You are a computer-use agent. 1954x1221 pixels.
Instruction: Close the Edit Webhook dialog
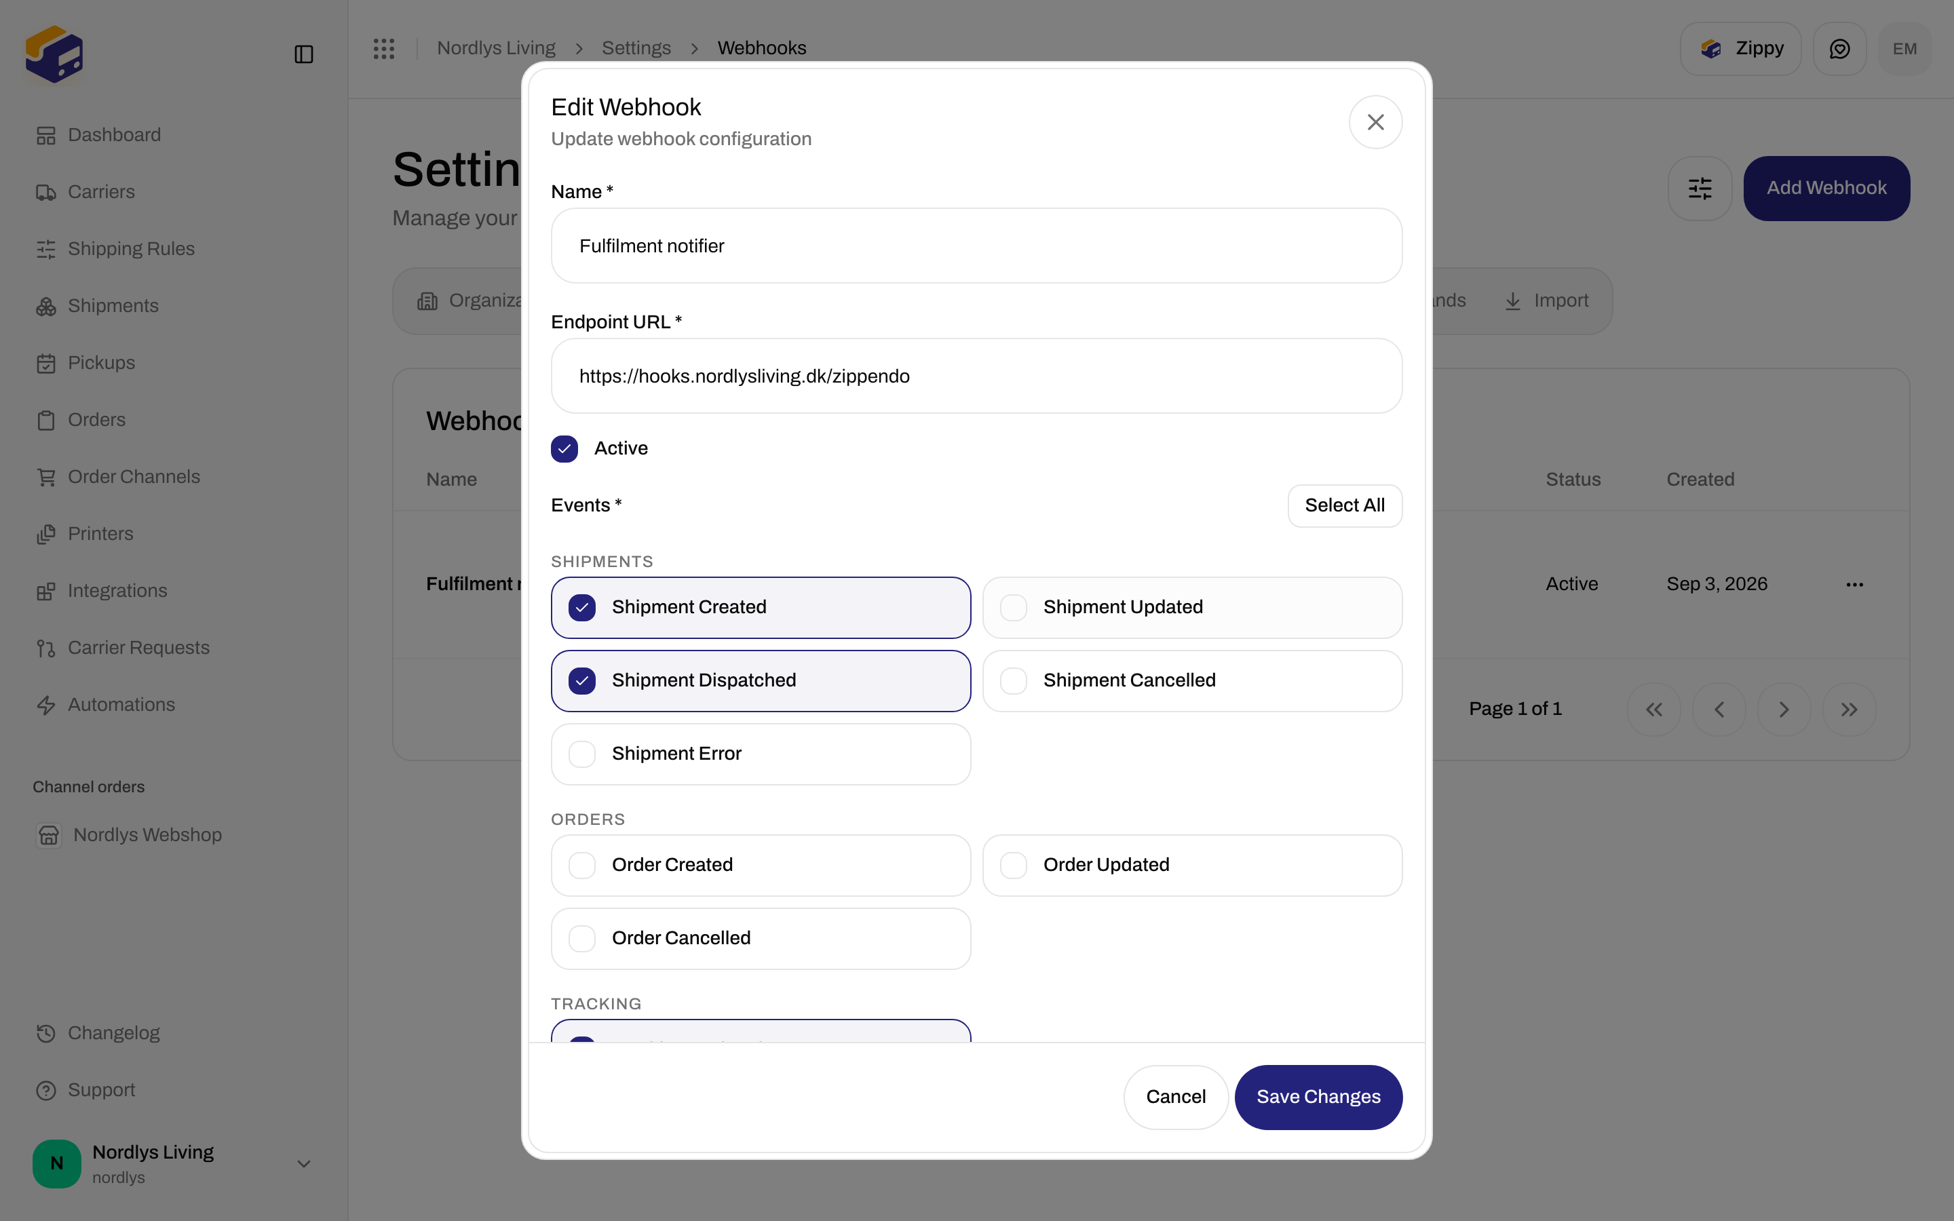pyautogui.click(x=1375, y=122)
